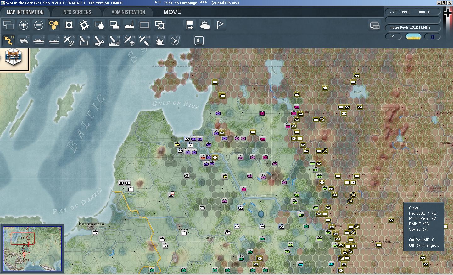Click the flag with arrow icon
The image size is (453, 275).
click(x=190, y=25)
